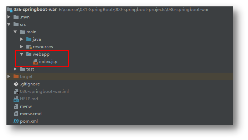This screenshot has width=248, height=140.
Task: Collapse the main folder arrow
Action: pyautogui.click(x=15, y=32)
